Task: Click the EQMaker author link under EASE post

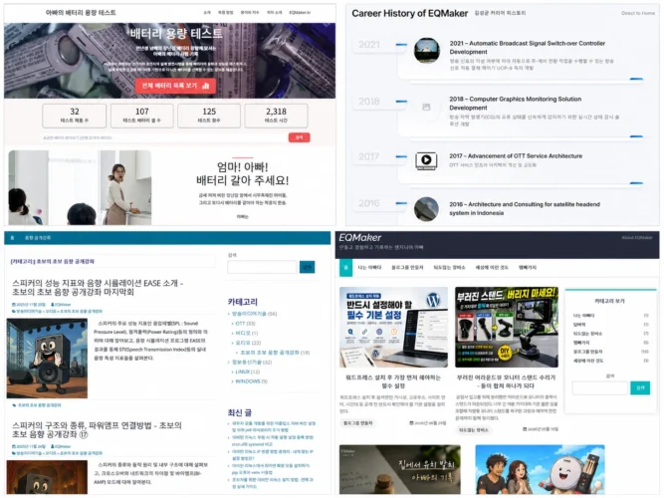Action: coord(61,305)
